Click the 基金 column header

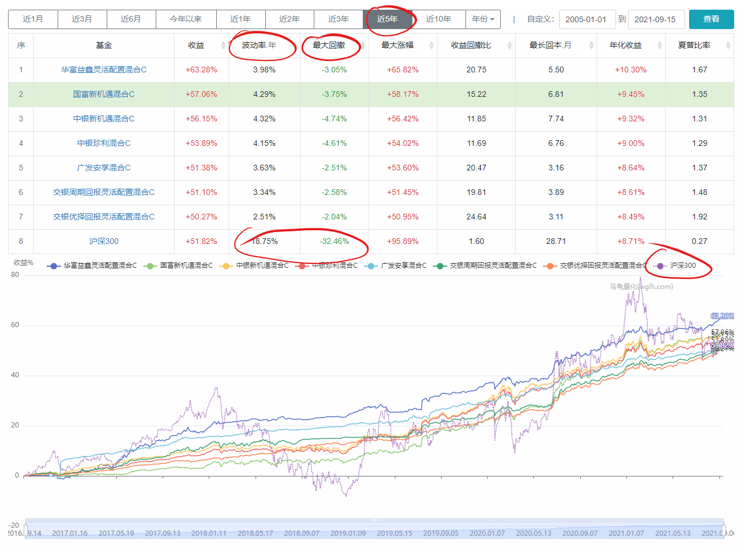(x=104, y=46)
